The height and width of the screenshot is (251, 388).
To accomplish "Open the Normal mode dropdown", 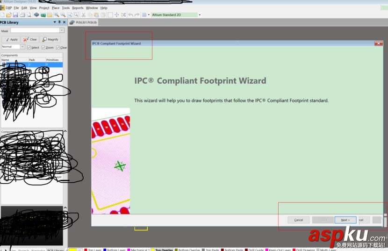I will pos(22,47).
